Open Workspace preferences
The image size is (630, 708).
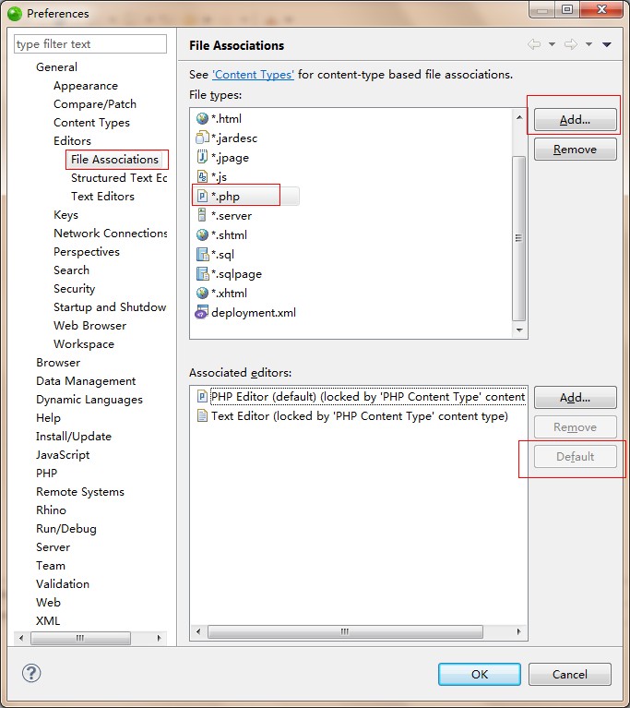tap(84, 344)
